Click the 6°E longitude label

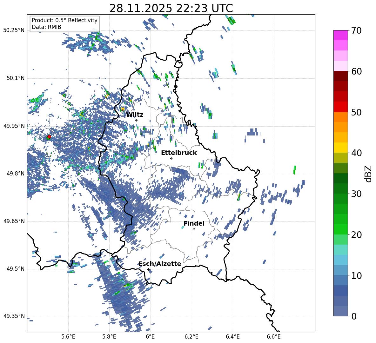[150, 337]
